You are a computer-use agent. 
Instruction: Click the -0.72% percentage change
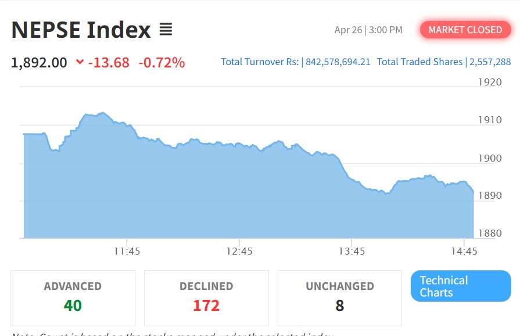point(162,63)
